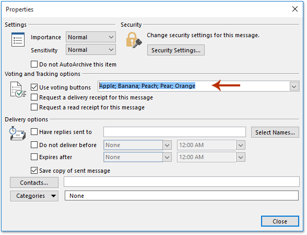Request a delivery receipt for this message
The image size is (307, 235).
point(34,97)
